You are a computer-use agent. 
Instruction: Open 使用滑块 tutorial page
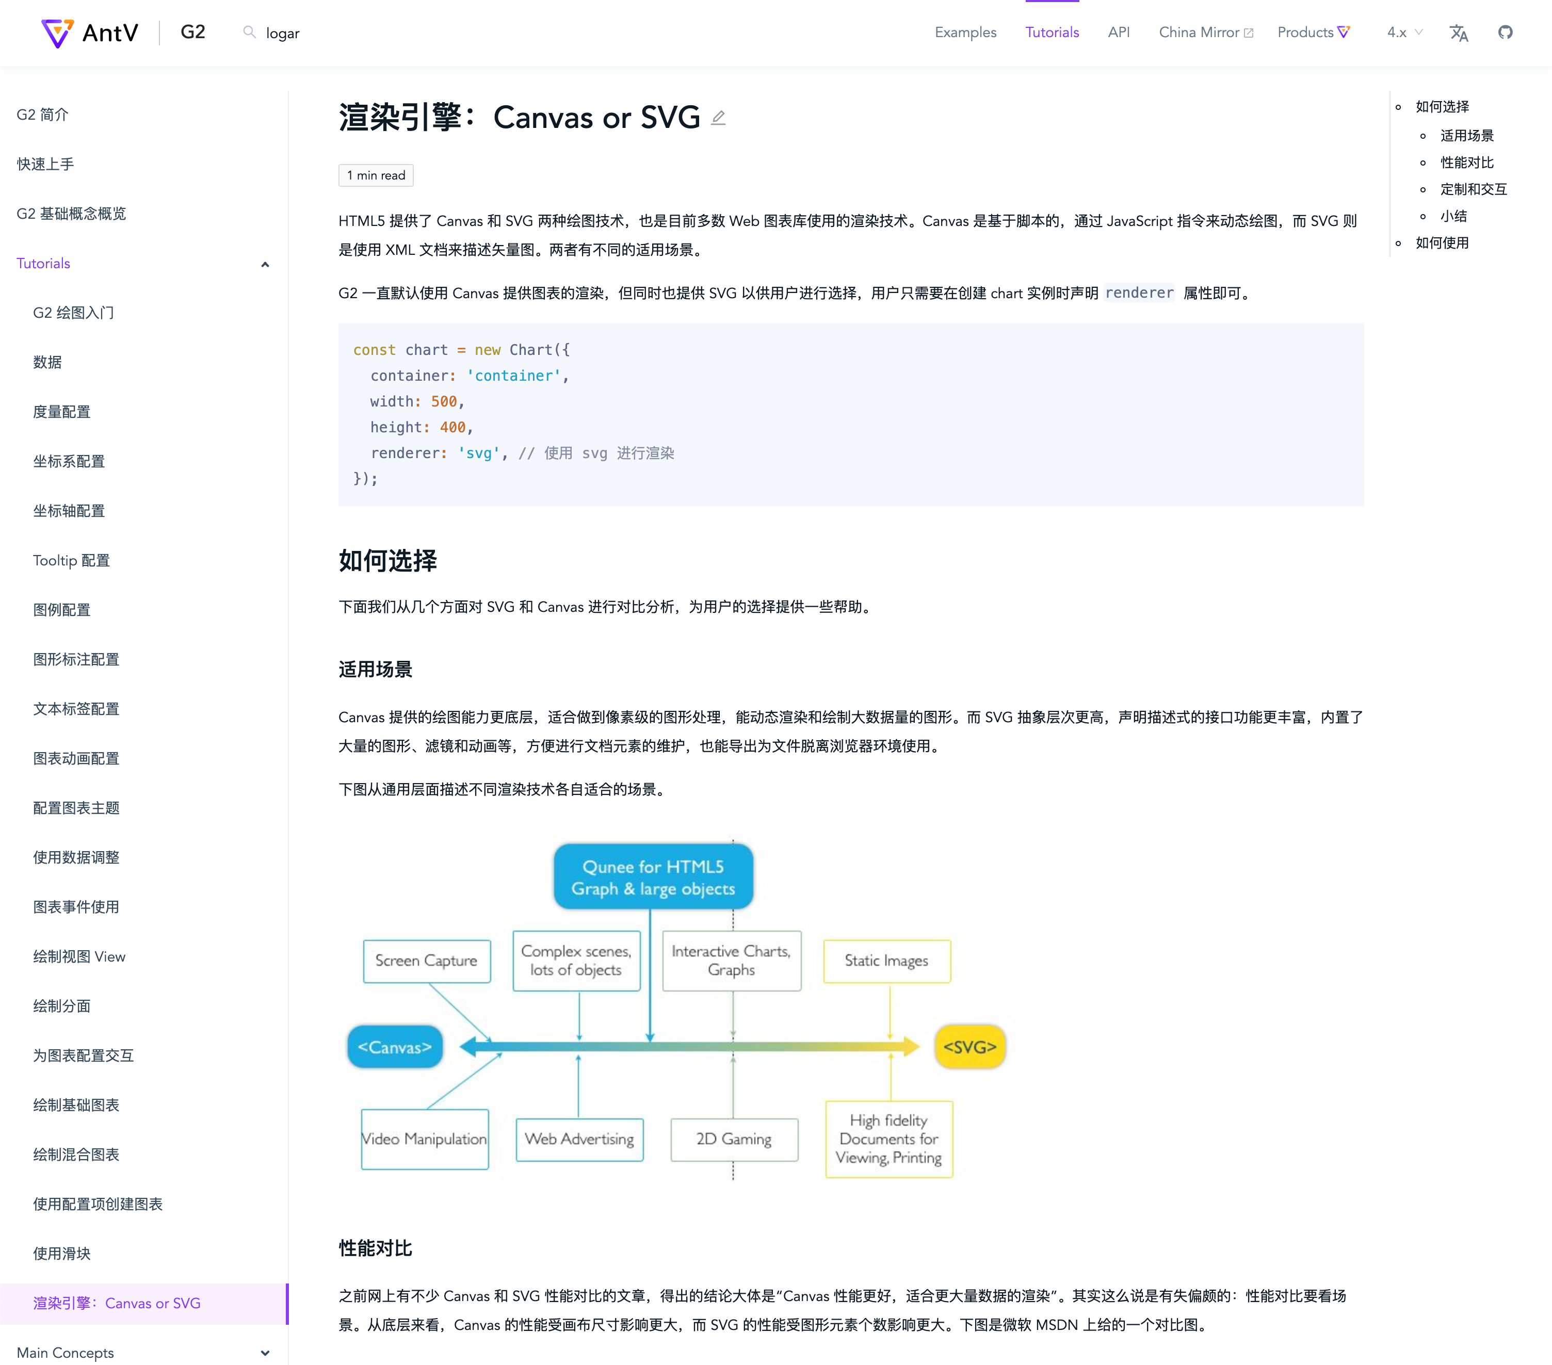61,1254
